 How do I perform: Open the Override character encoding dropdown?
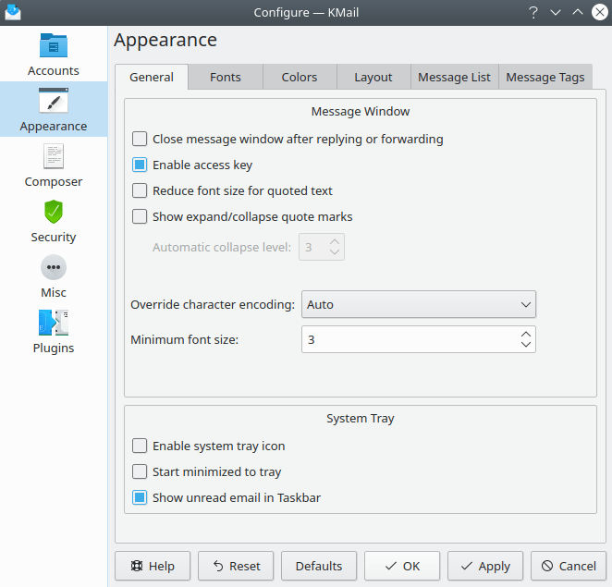click(419, 304)
